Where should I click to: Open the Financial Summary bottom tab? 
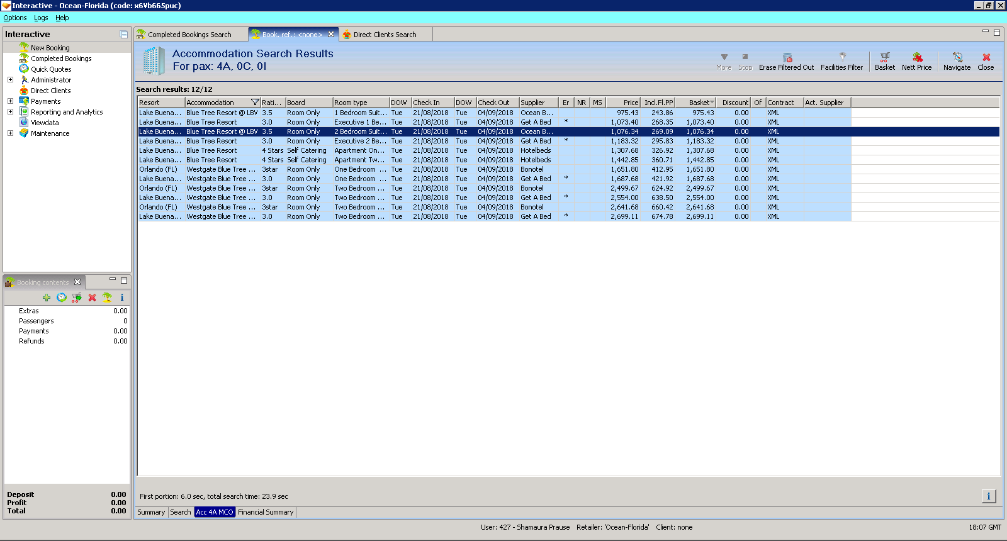click(x=266, y=512)
